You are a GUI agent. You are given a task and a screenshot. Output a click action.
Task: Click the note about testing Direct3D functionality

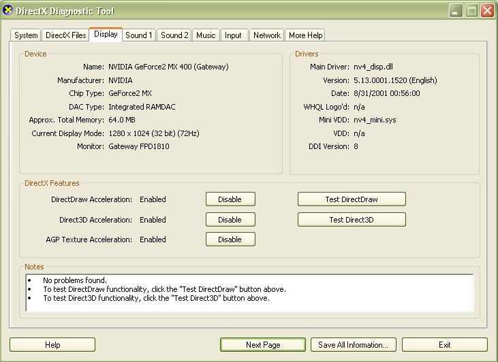coord(156,298)
